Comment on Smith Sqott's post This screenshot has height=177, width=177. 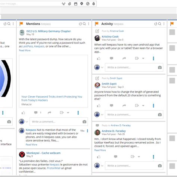click(112, 106)
